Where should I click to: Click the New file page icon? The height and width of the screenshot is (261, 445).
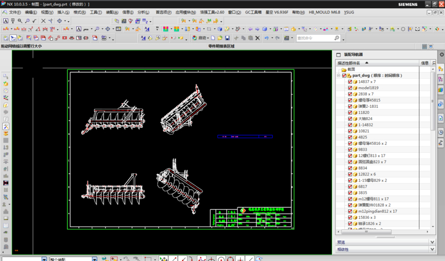click(x=213, y=38)
